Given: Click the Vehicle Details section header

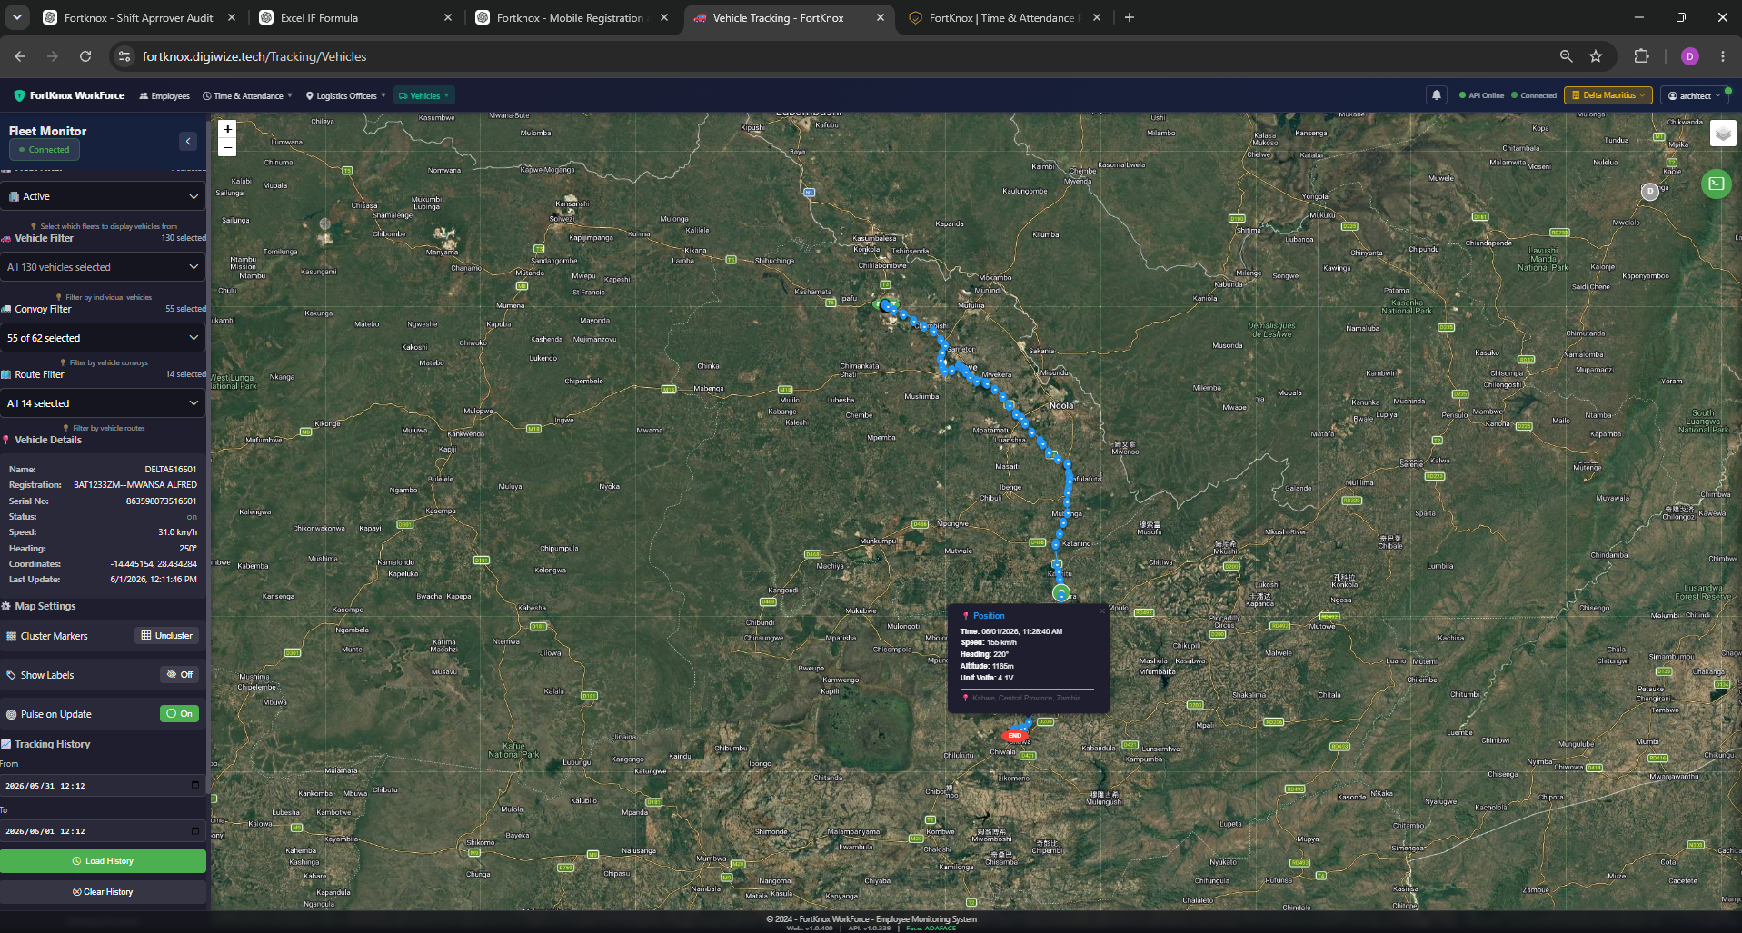Looking at the screenshot, I should 48,440.
